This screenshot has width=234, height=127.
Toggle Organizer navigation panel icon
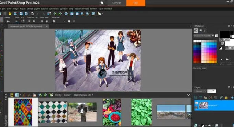tap(12, 95)
